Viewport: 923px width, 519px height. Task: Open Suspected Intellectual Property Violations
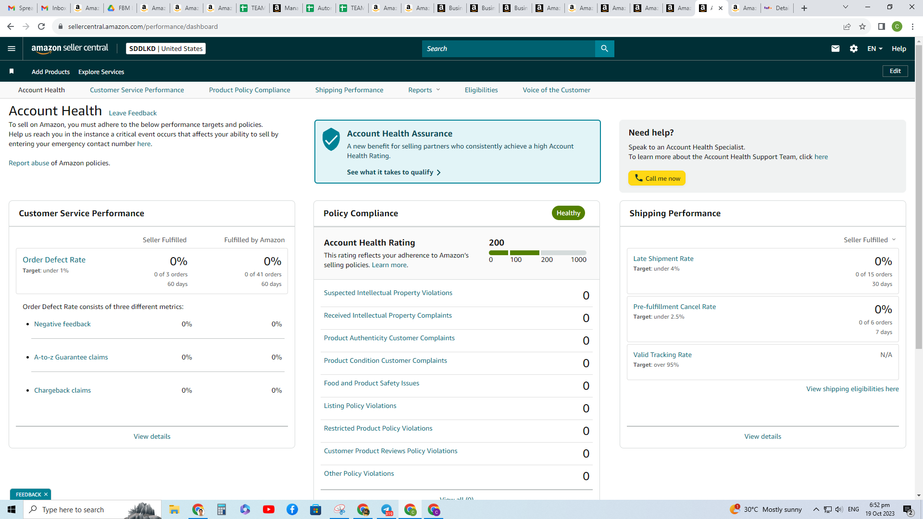tap(388, 293)
